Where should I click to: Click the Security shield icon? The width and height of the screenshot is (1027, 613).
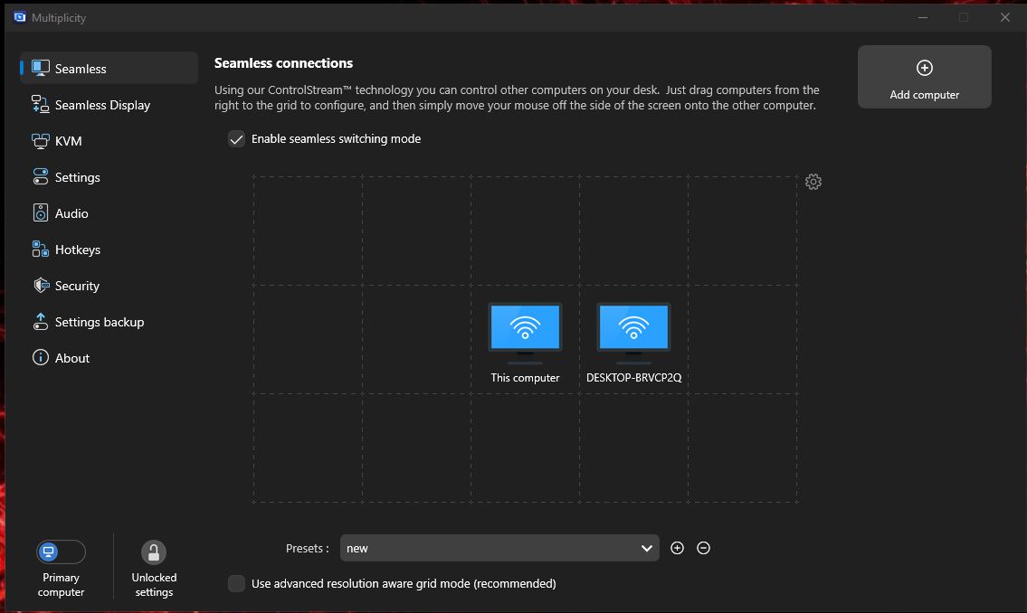click(x=41, y=285)
